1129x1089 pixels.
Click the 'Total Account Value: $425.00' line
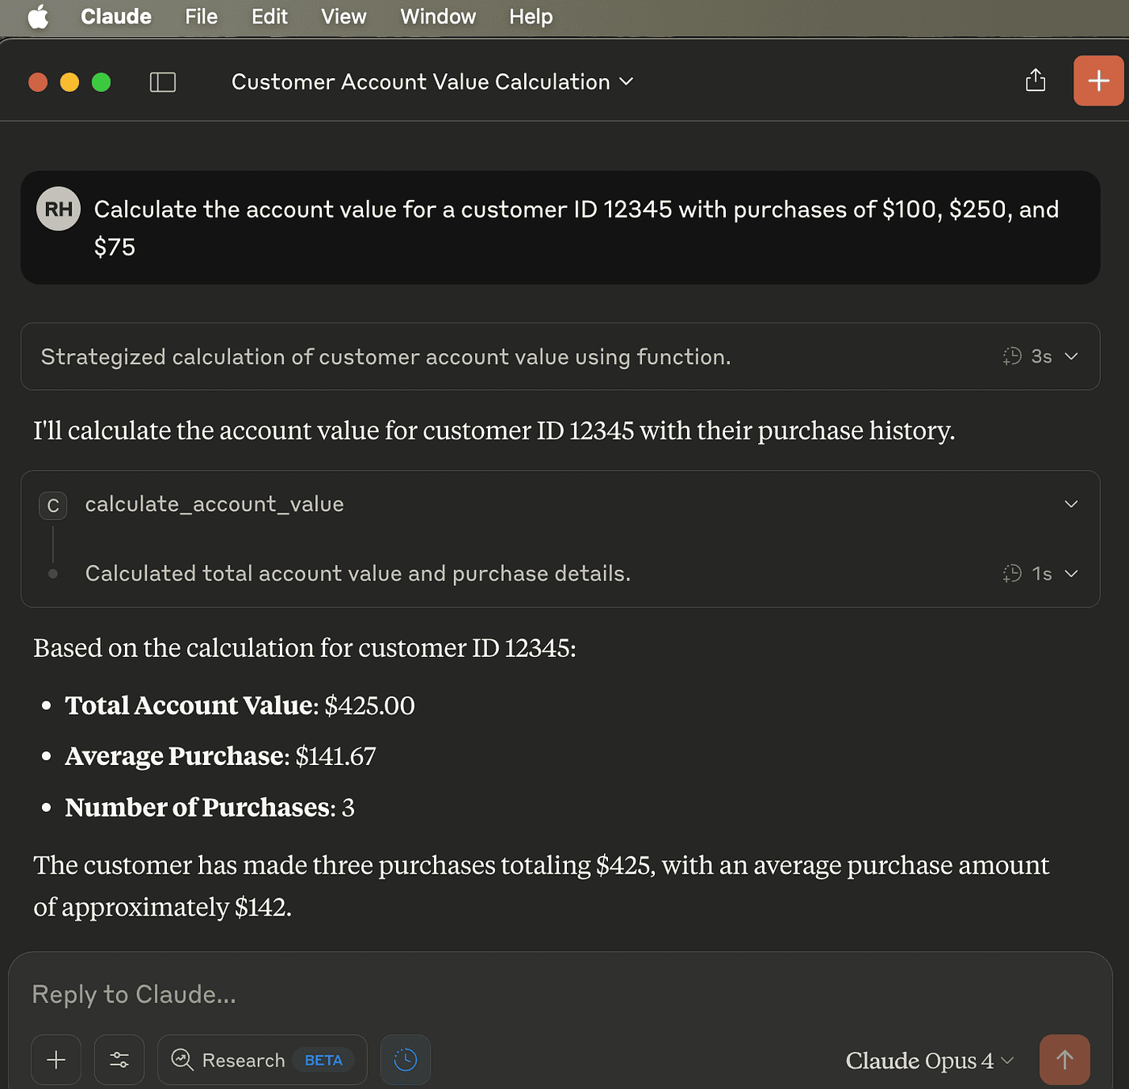pos(240,705)
